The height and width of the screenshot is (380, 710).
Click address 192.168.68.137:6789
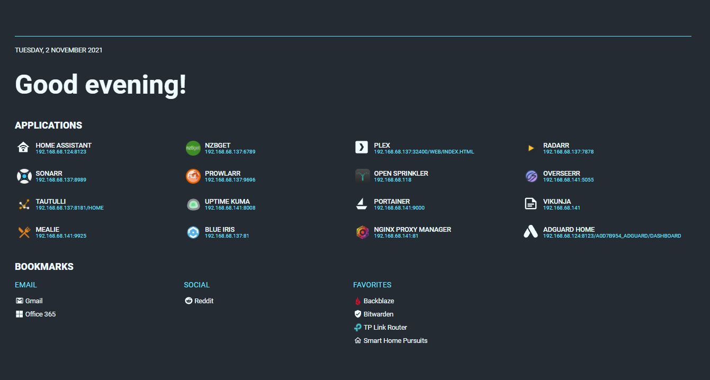(x=230, y=152)
